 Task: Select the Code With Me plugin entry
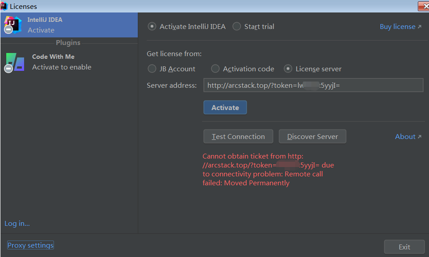coord(69,62)
